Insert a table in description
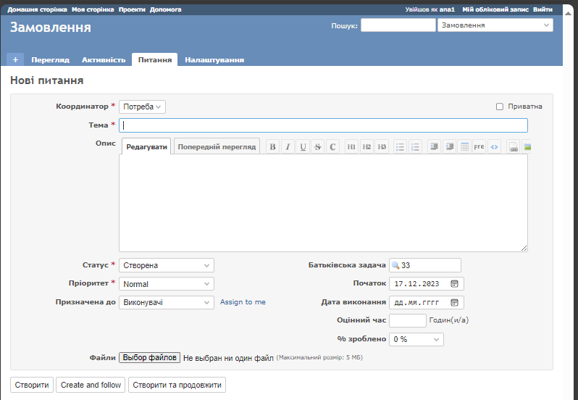 pyautogui.click(x=464, y=146)
